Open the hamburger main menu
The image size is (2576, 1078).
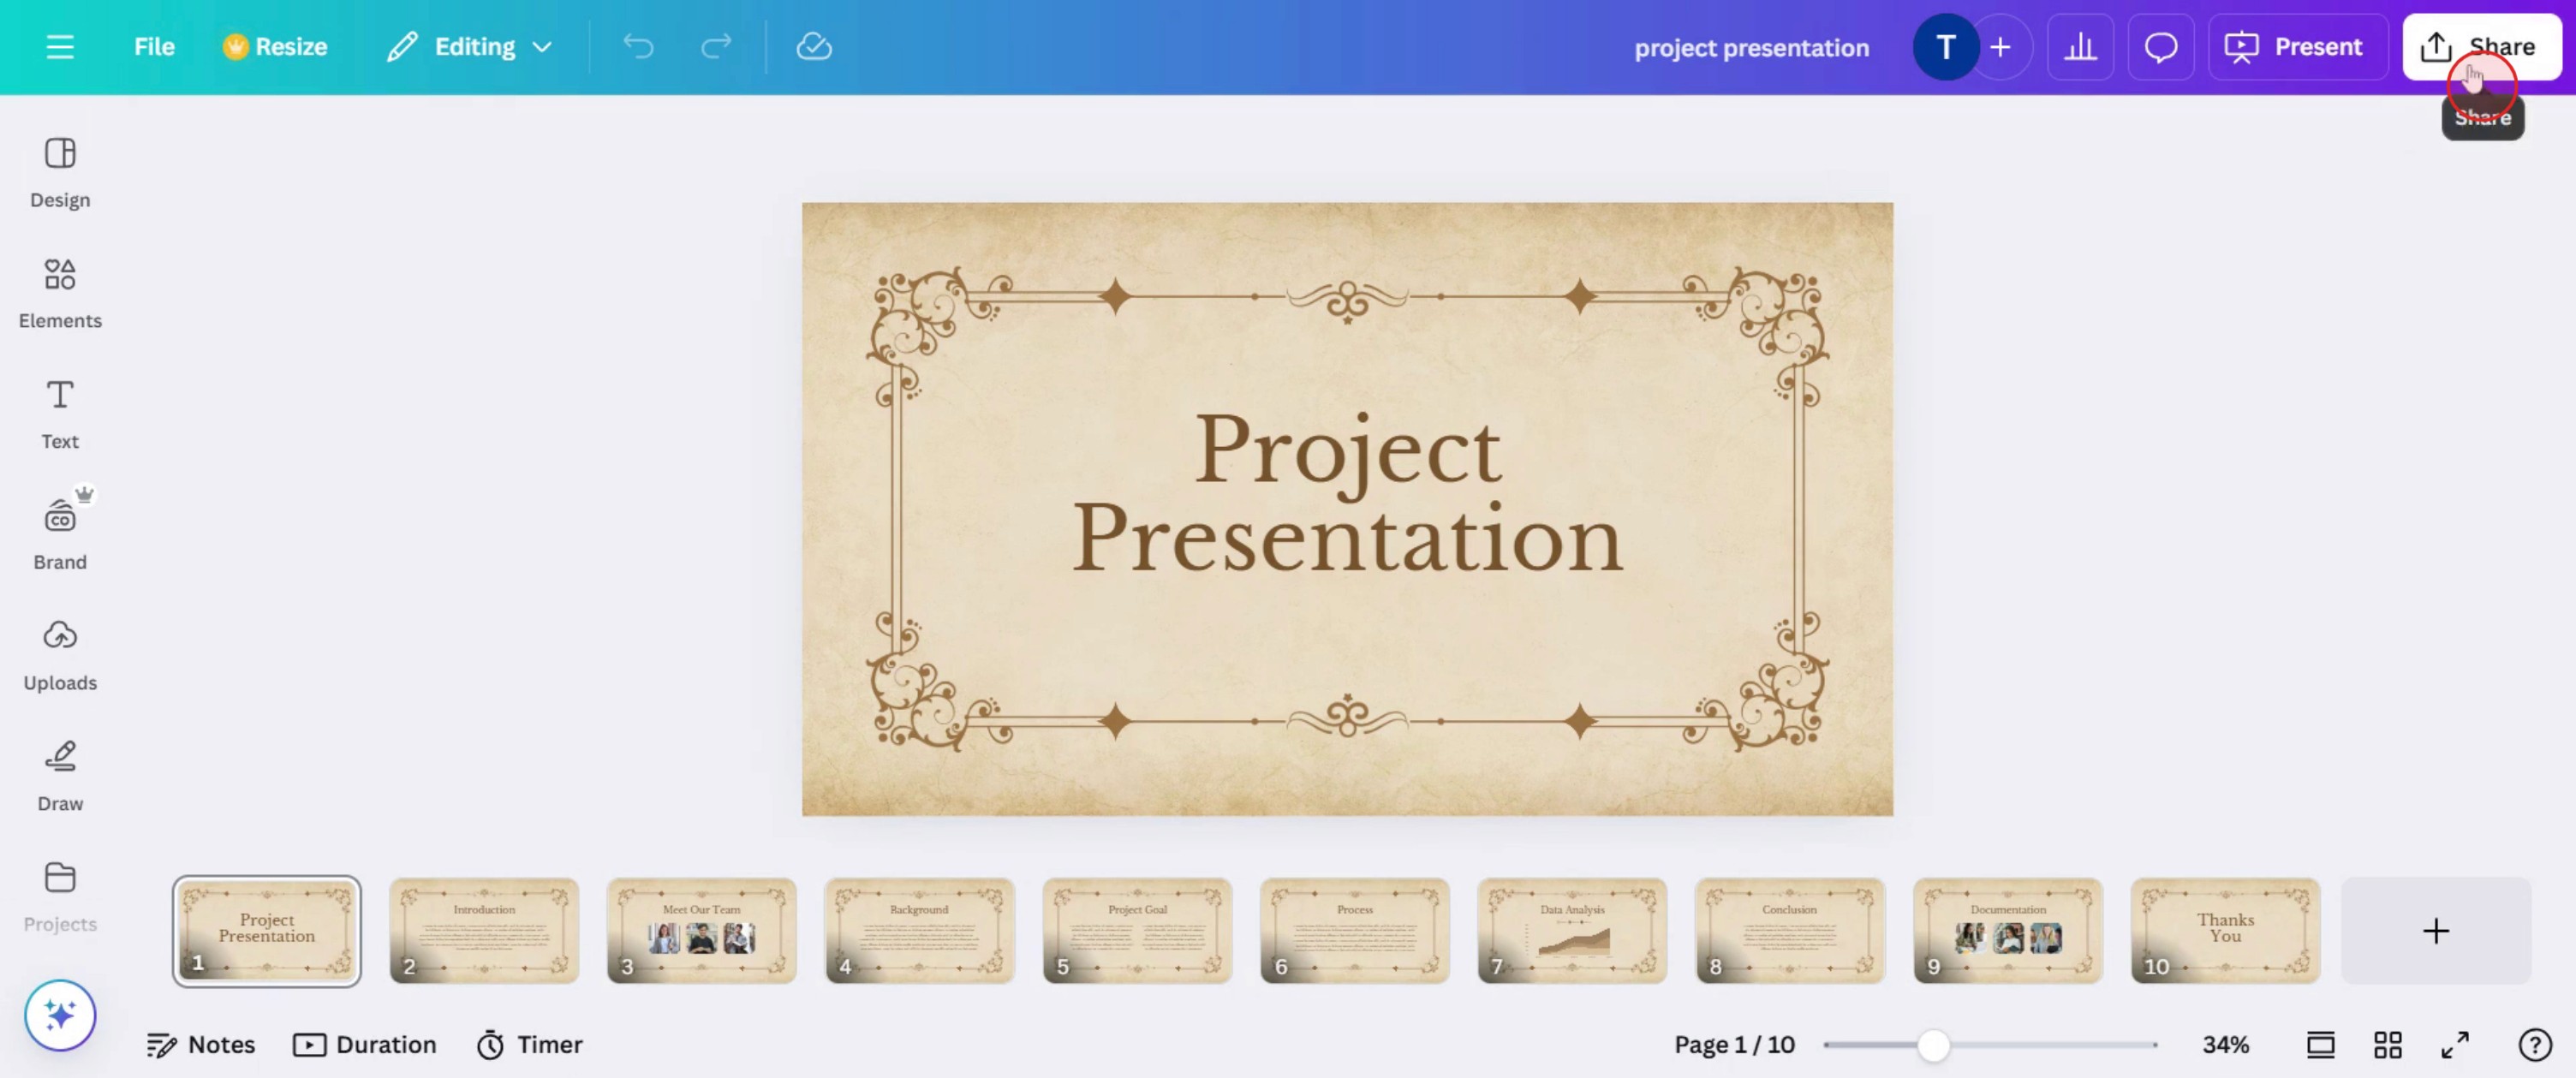(x=60, y=47)
